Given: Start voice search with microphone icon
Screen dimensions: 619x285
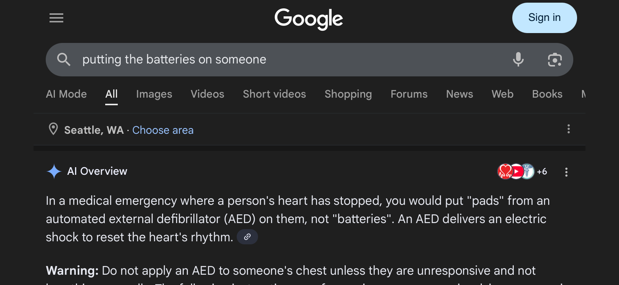Looking at the screenshot, I should tap(518, 60).
